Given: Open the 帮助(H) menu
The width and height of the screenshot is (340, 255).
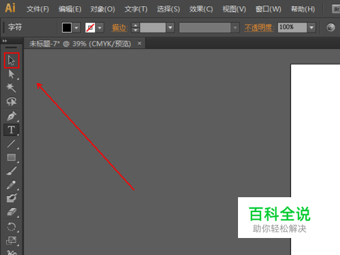Looking at the screenshot, I should 303,9.
